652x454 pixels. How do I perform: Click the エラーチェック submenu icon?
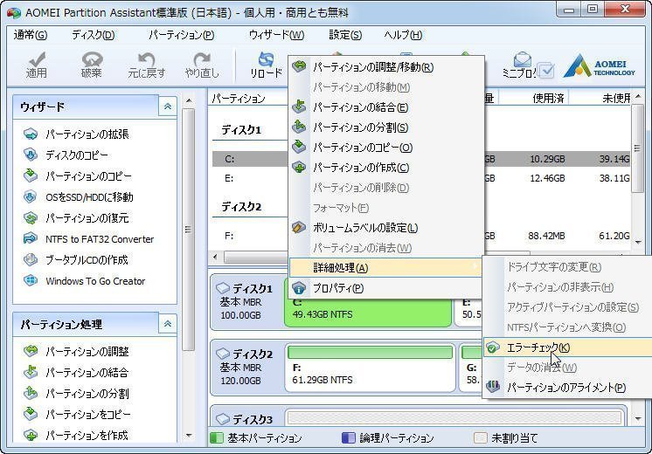tap(493, 347)
